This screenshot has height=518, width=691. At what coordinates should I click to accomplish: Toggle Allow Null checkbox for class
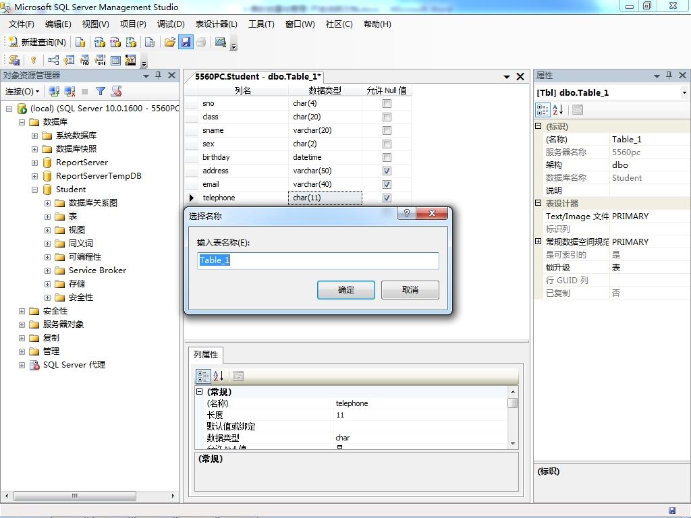click(387, 117)
